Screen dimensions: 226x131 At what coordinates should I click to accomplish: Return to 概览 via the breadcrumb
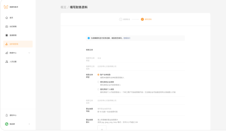pos(64,7)
